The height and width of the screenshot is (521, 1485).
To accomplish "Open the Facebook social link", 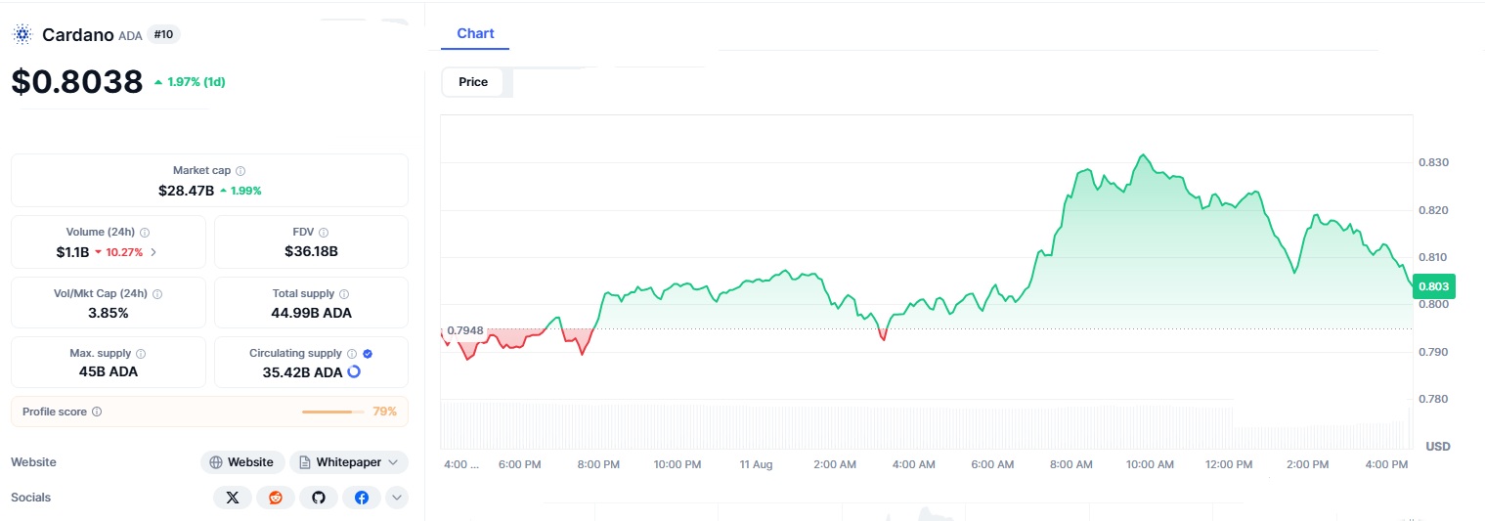I will (362, 498).
